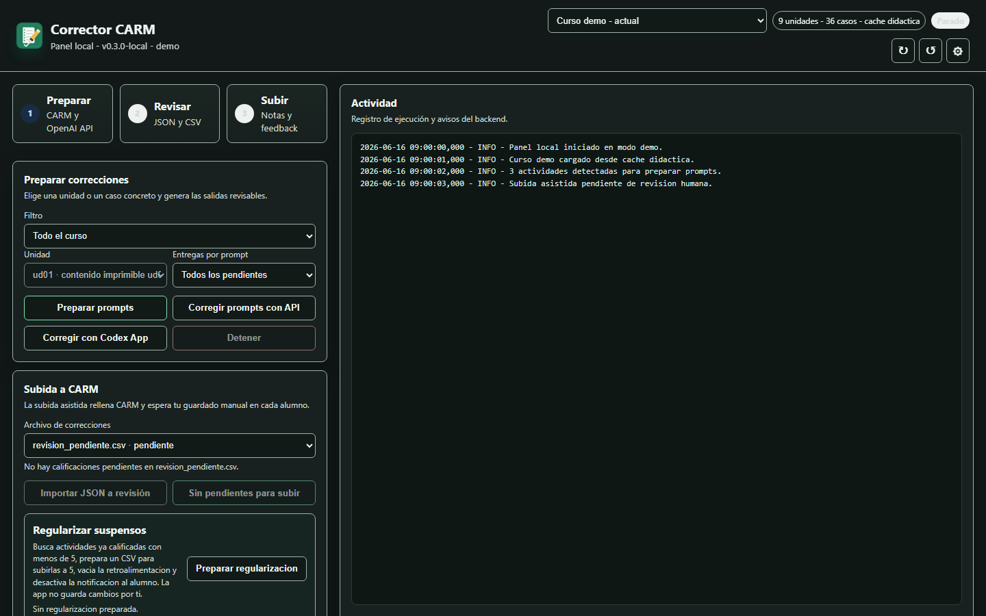Click Corregir prompts con API

click(244, 308)
